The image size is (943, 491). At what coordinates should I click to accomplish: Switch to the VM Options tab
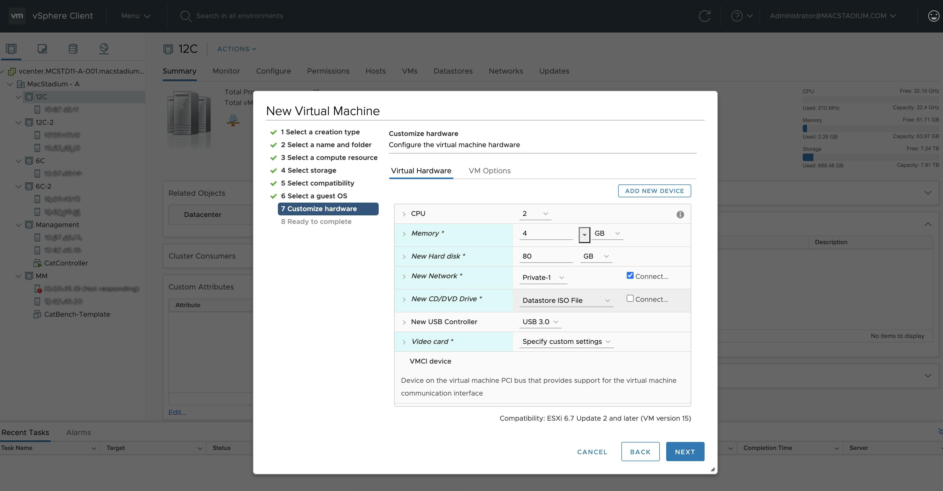(x=489, y=171)
